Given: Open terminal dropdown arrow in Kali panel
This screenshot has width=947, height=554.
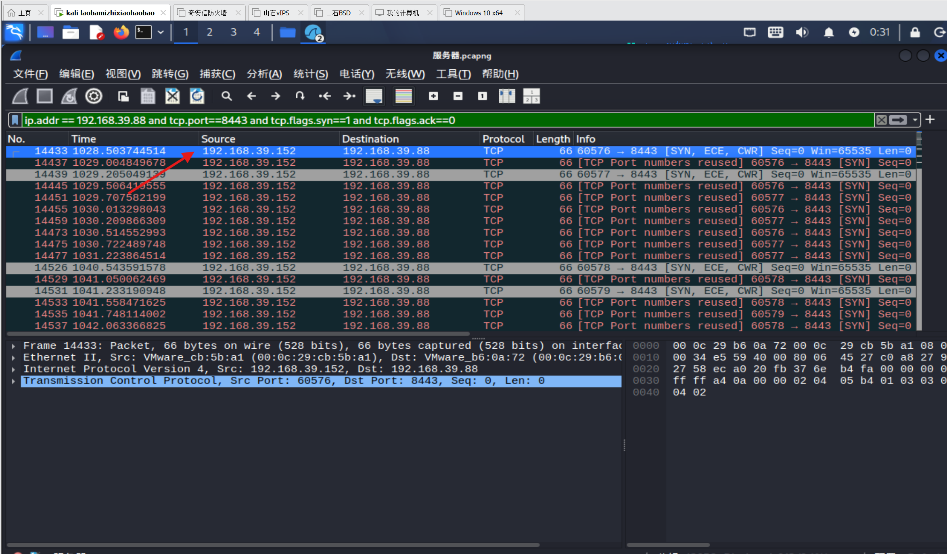Looking at the screenshot, I should pyautogui.click(x=161, y=32).
